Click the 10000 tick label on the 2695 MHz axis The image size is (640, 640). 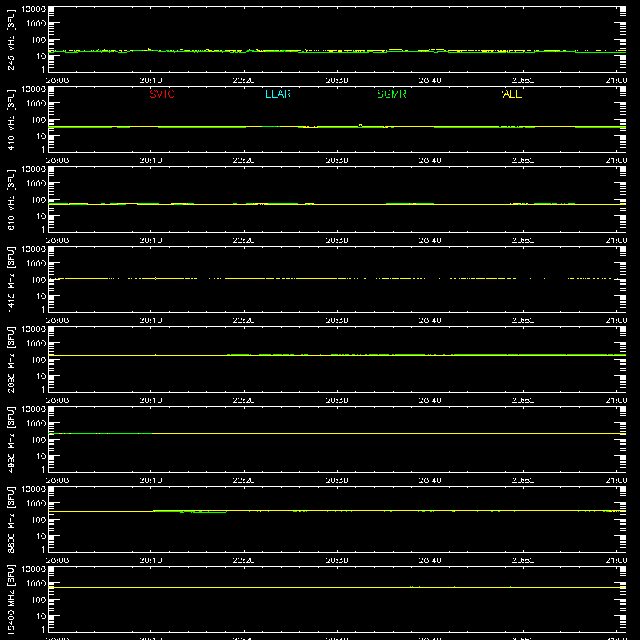pyautogui.click(x=34, y=330)
